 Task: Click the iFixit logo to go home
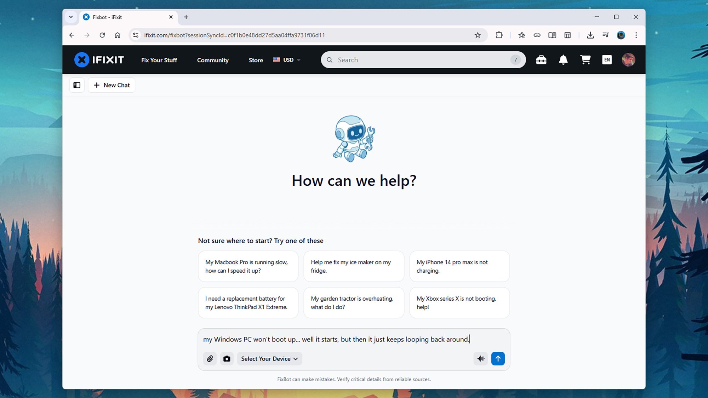(x=98, y=59)
